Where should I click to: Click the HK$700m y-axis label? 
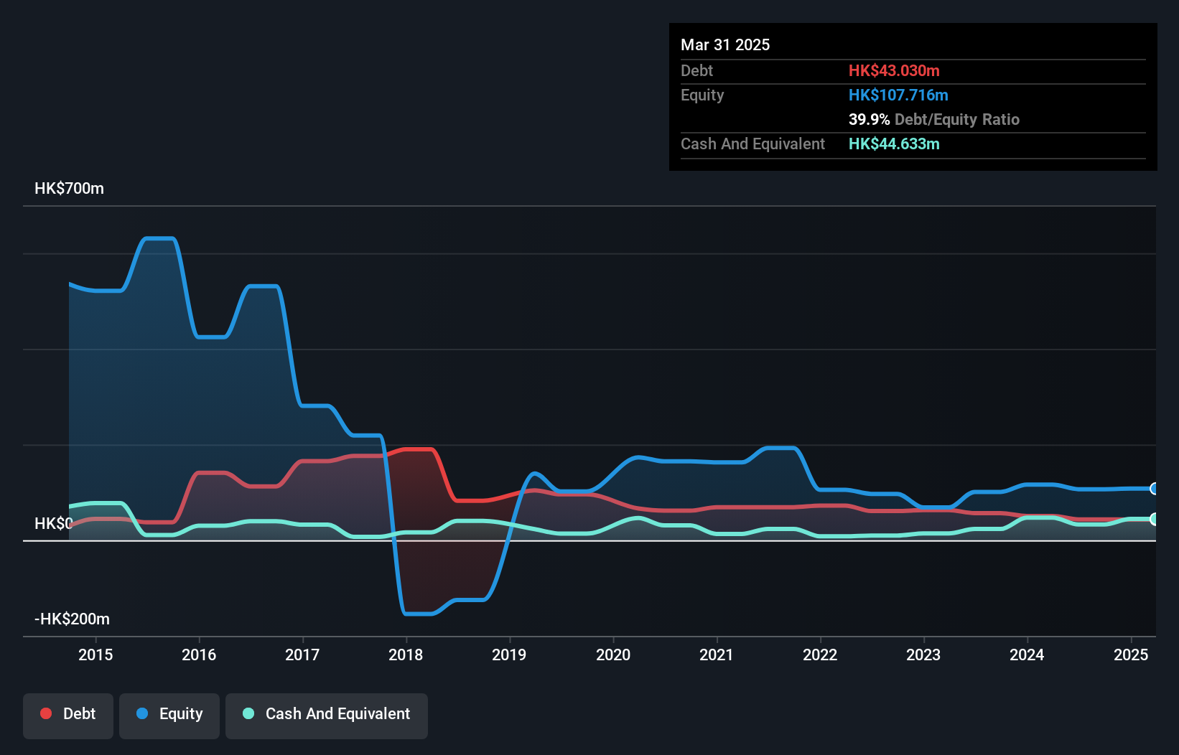click(x=70, y=189)
